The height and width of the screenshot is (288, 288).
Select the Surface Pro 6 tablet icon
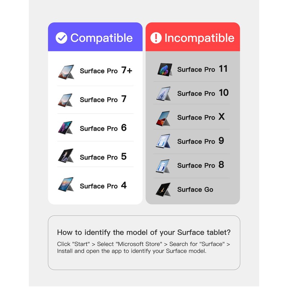point(66,128)
